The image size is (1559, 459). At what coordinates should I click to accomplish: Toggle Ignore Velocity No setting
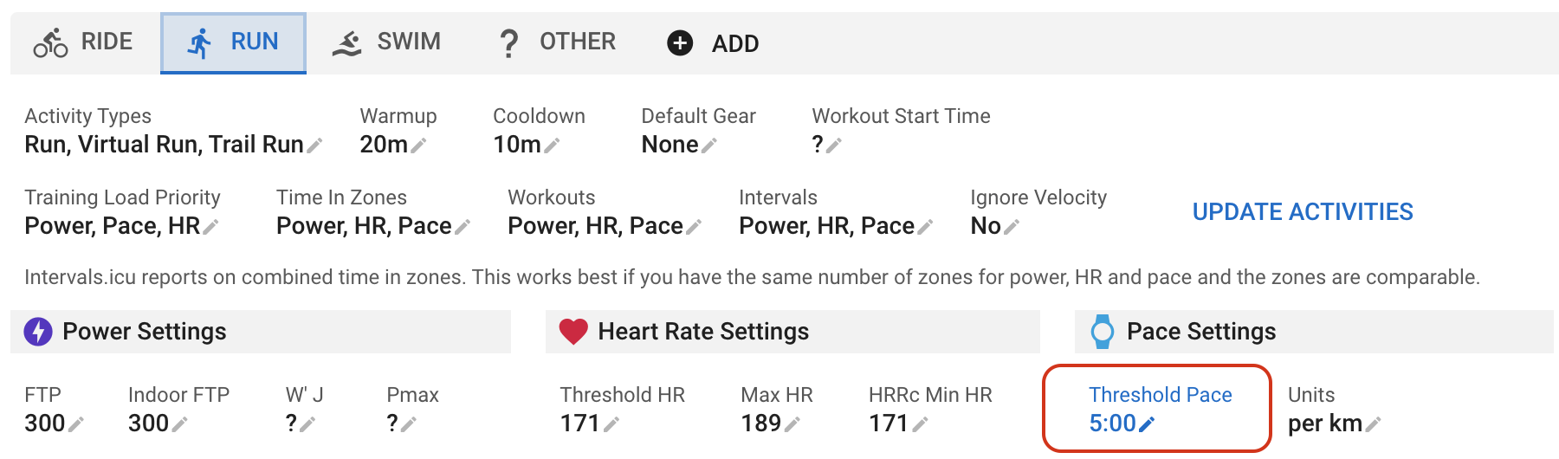click(x=986, y=226)
